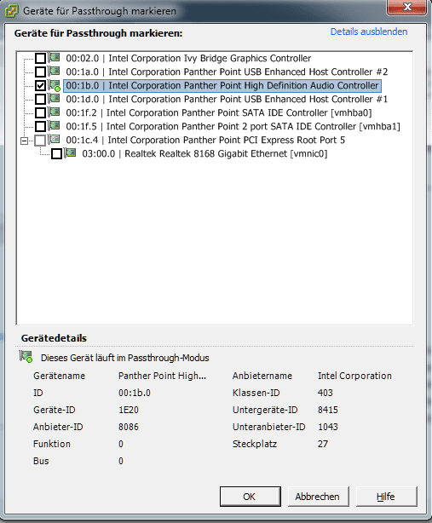Select the row 00:1b.0 High Definition Audio Controller

(x=222, y=86)
